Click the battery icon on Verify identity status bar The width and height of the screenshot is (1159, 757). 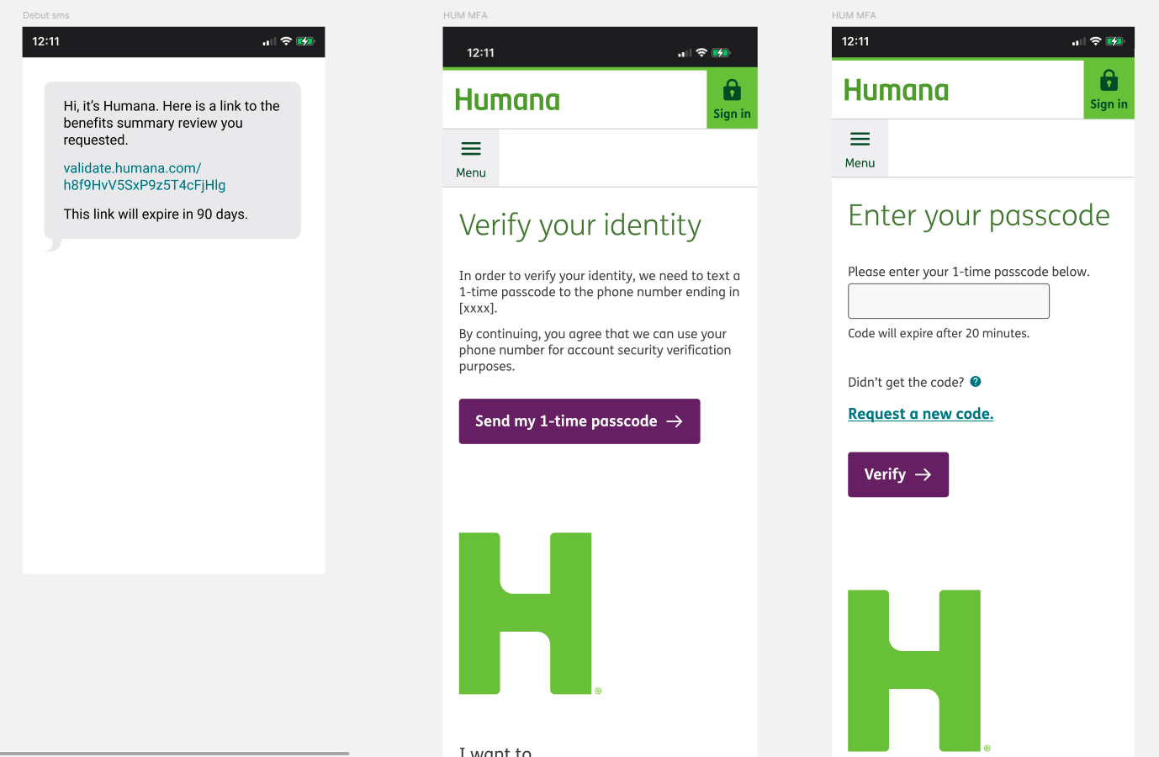tap(721, 53)
